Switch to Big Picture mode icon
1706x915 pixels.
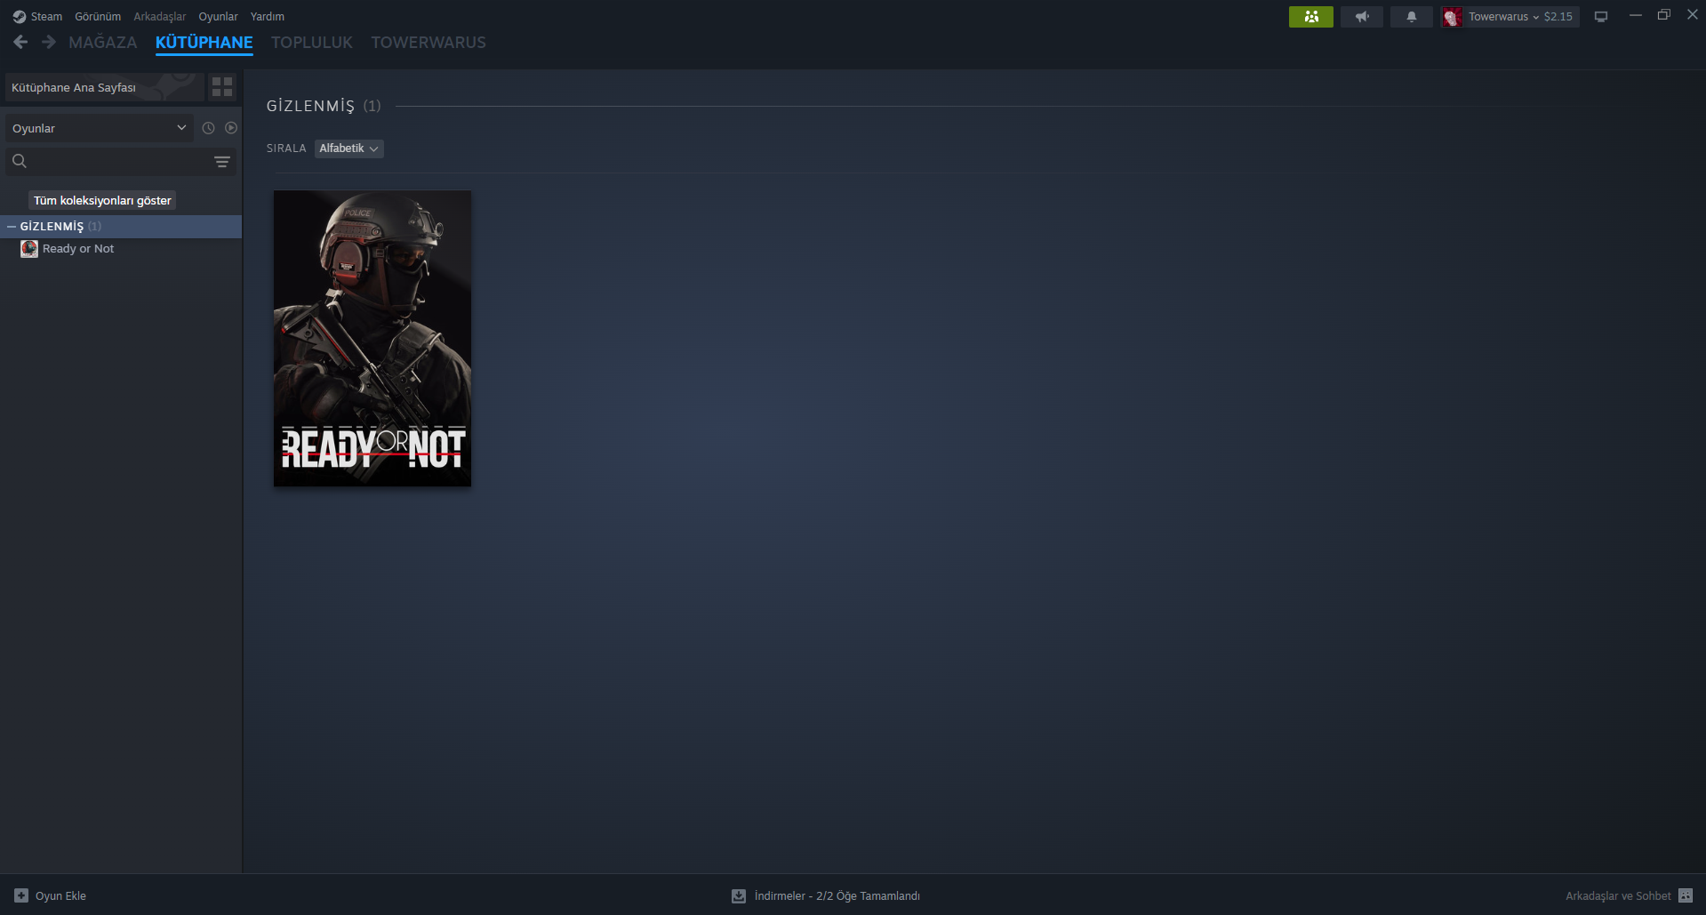click(x=1601, y=17)
